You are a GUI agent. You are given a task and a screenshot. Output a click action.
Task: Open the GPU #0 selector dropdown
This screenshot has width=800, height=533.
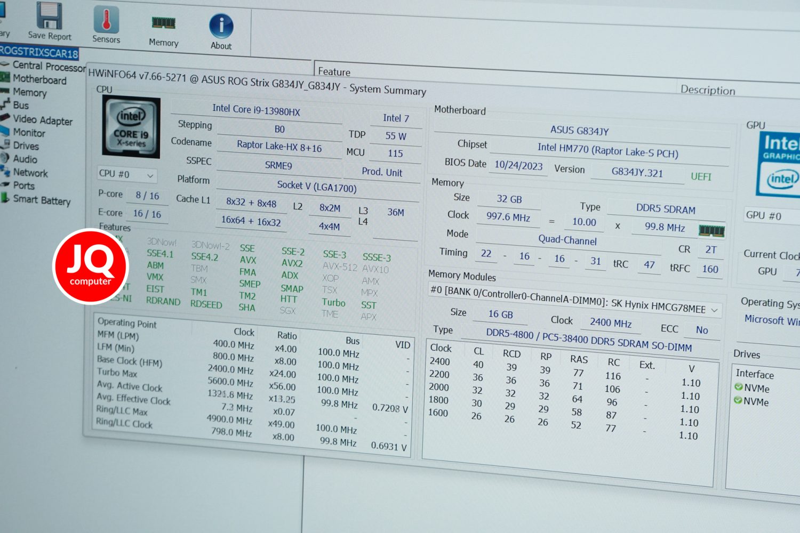pos(772,216)
